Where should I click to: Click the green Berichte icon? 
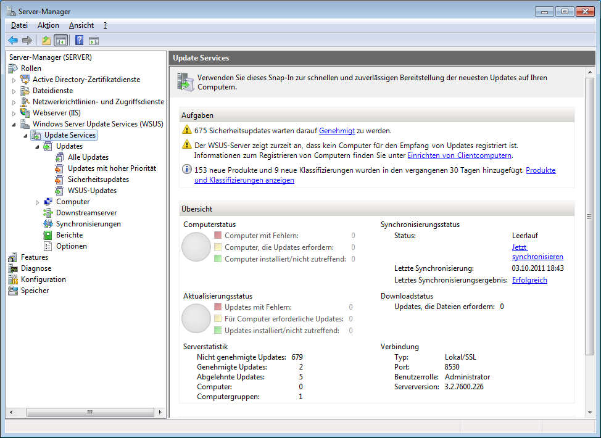[x=48, y=235]
